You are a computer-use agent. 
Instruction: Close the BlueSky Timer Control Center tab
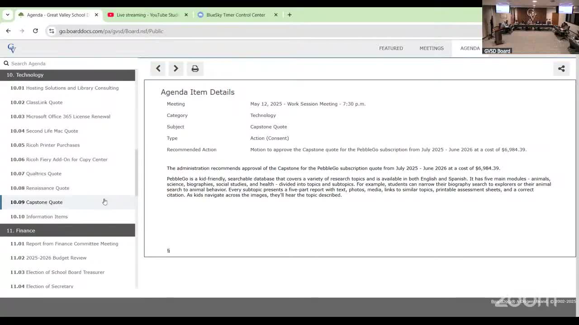coord(275,15)
